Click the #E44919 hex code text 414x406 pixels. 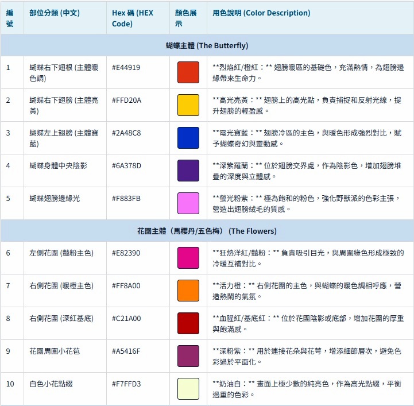coord(126,67)
